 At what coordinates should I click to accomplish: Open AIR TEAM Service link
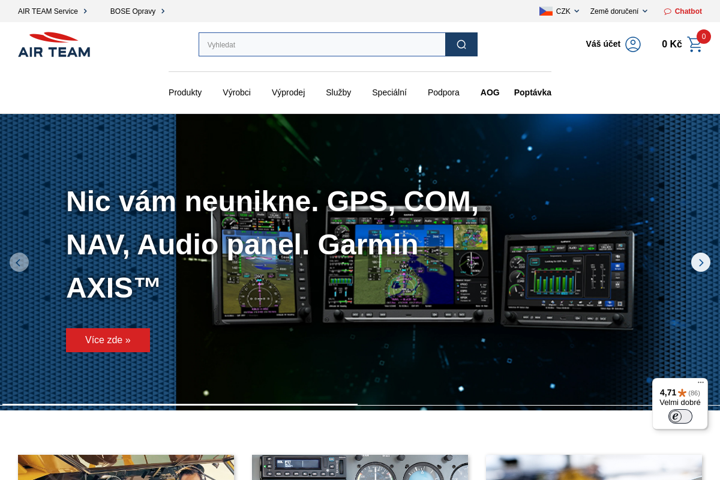(x=53, y=11)
